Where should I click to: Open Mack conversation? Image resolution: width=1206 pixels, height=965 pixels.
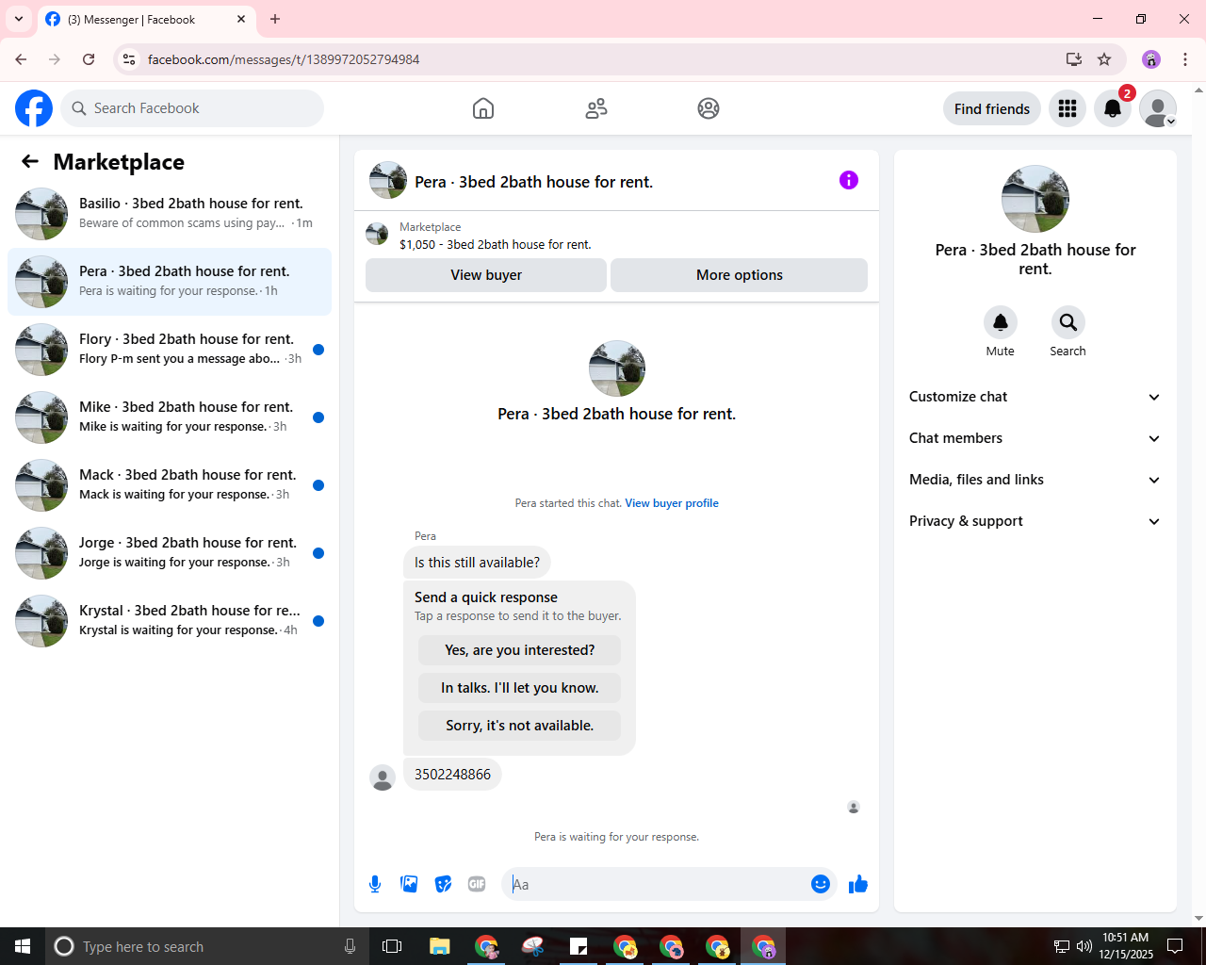(170, 485)
